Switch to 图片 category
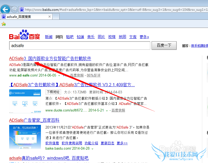This screenshot has width=208, height=163. [101, 37]
